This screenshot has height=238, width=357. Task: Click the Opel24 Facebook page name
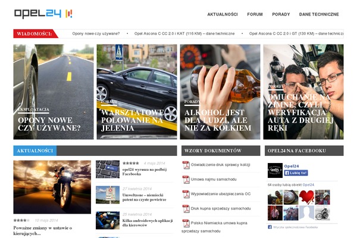click(292, 166)
